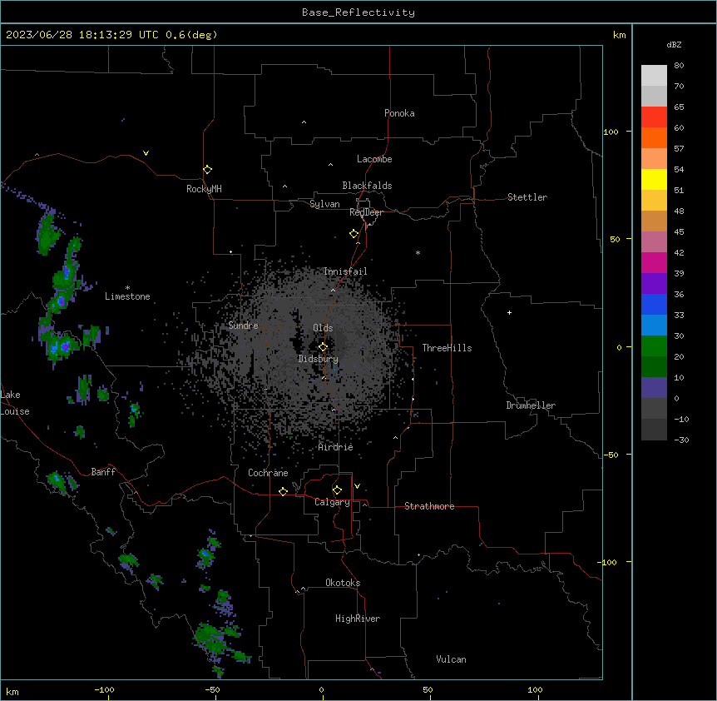The height and width of the screenshot is (701, 717).
Task: Click the white caret marker west of Lacombe
Action: pyautogui.click(x=330, y=164)
